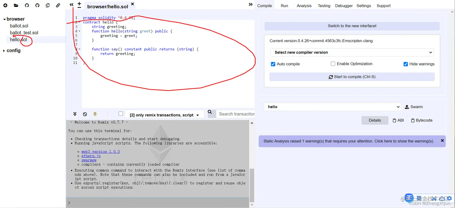This screenshot has width=455, height=208.
Task: Increase editor font size with plus icon
Action: (79, 4)
